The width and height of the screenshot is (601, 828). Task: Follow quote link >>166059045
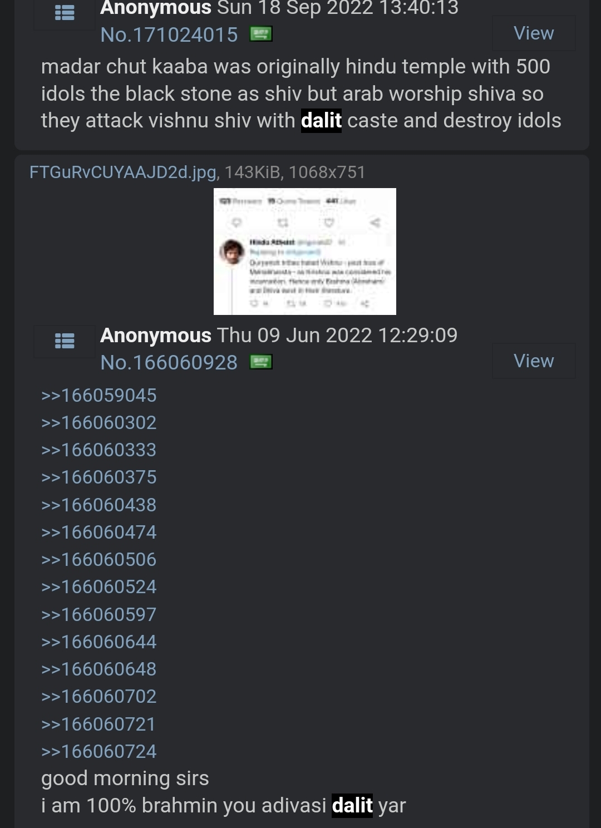coord(99,396)
